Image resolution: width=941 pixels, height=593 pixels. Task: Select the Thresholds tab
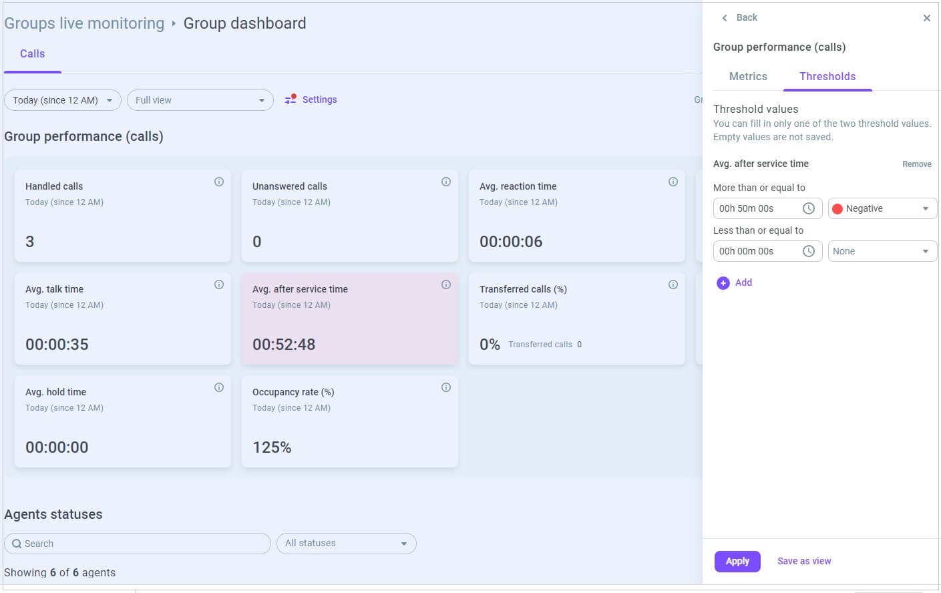tap(827, 77)
